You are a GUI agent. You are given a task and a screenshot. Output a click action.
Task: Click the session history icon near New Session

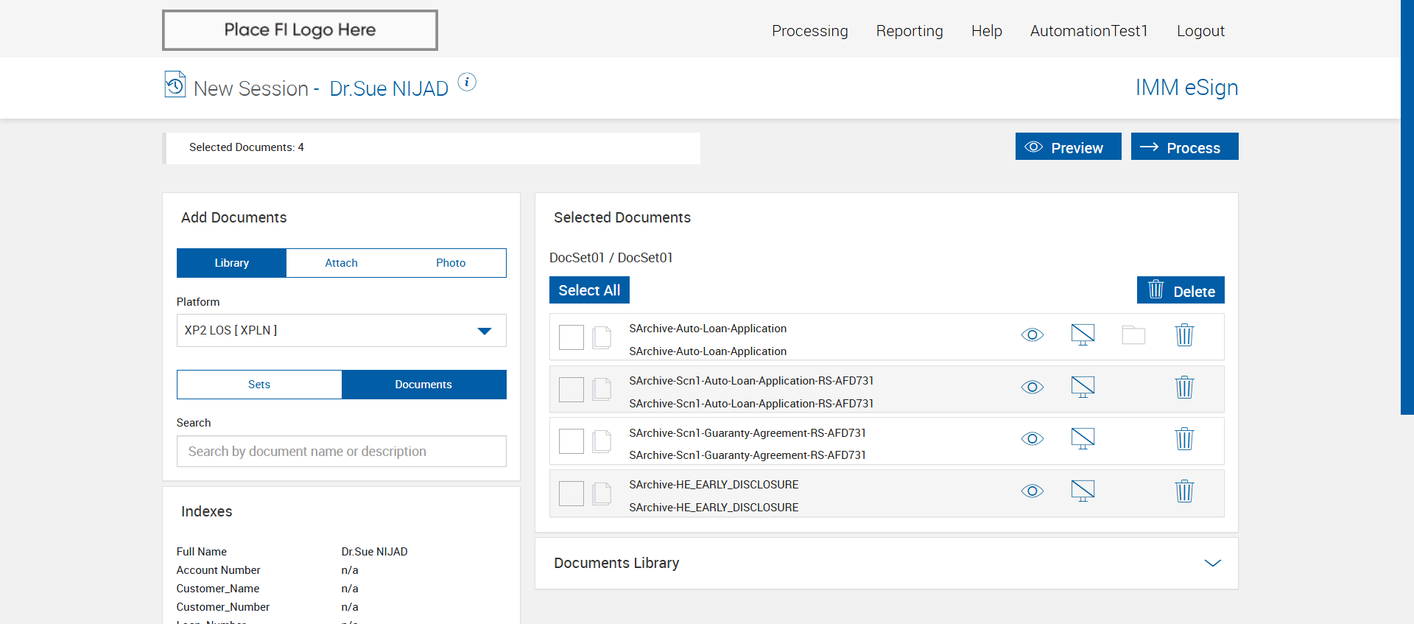(x=175, y=84)
